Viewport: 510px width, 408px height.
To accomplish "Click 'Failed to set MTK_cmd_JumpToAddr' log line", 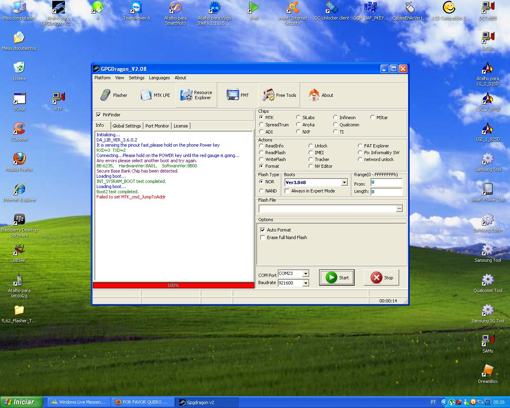I will tap(131, 197).
